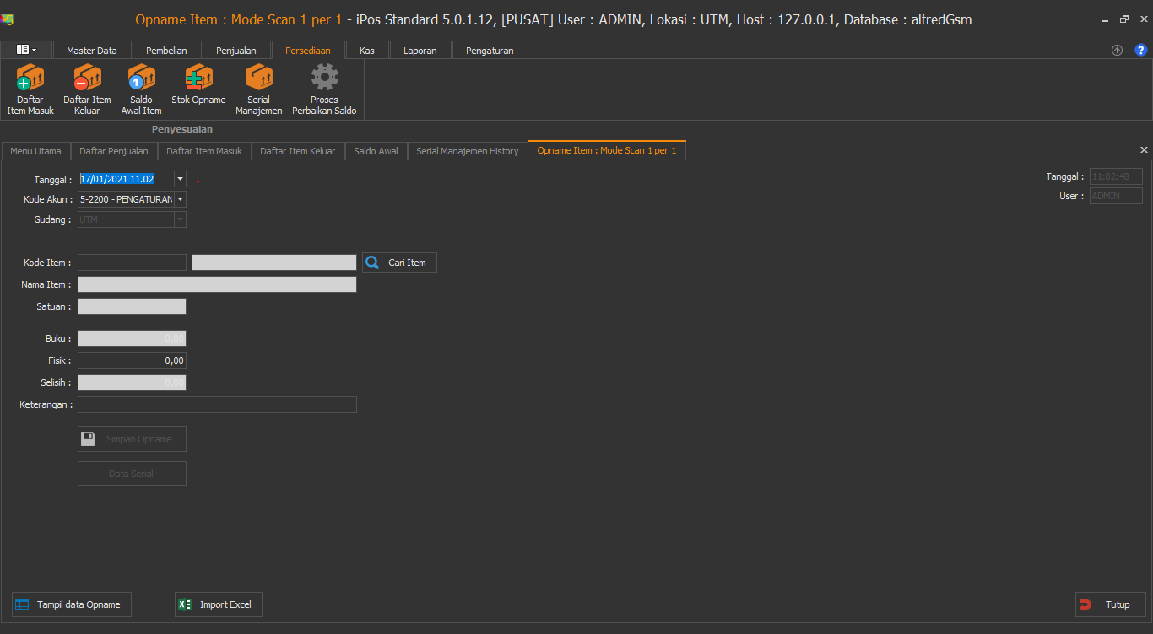The image size is (1153, 634).
Task: Click the Penyesuaian group label
Action: [182, 129]
